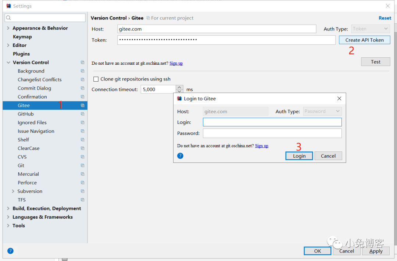Click project-scope icon beside TFS
Image resolution: width=397 pixels, height=261 pixels.
tap(83, 200)
